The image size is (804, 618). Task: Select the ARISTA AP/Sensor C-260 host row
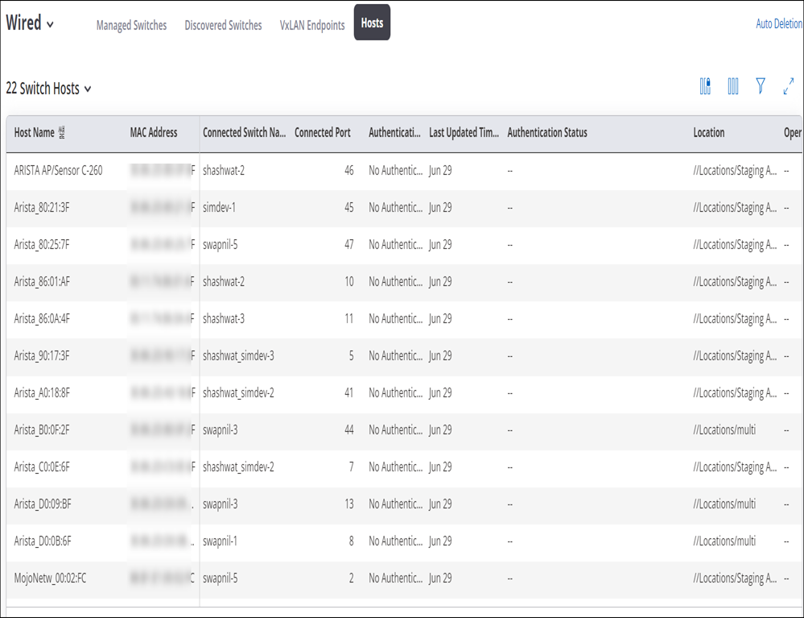[x=58, y=171]
